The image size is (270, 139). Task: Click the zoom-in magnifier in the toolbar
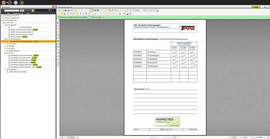(148, 10)
